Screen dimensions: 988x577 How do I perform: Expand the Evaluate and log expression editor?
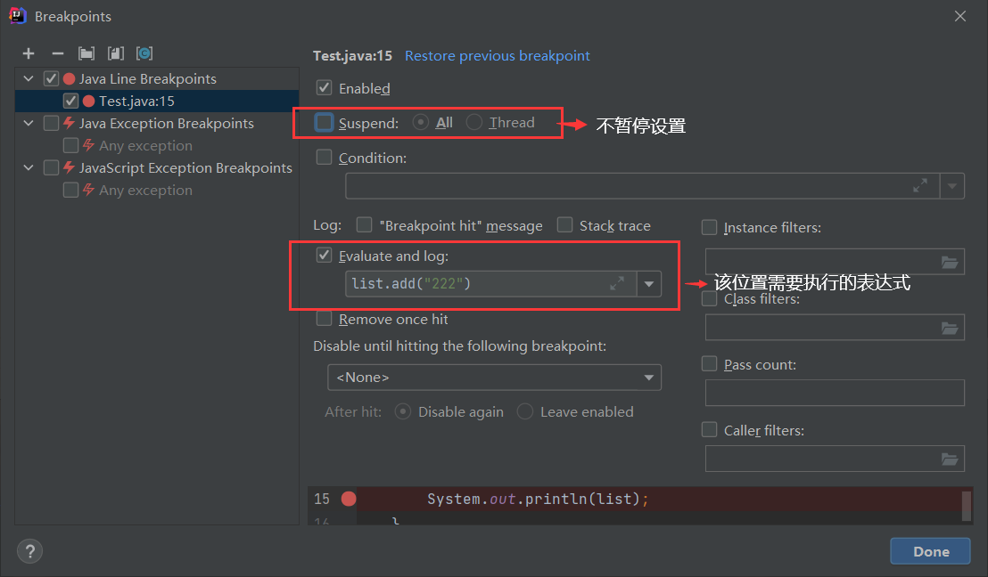click(x=617, y=284)
